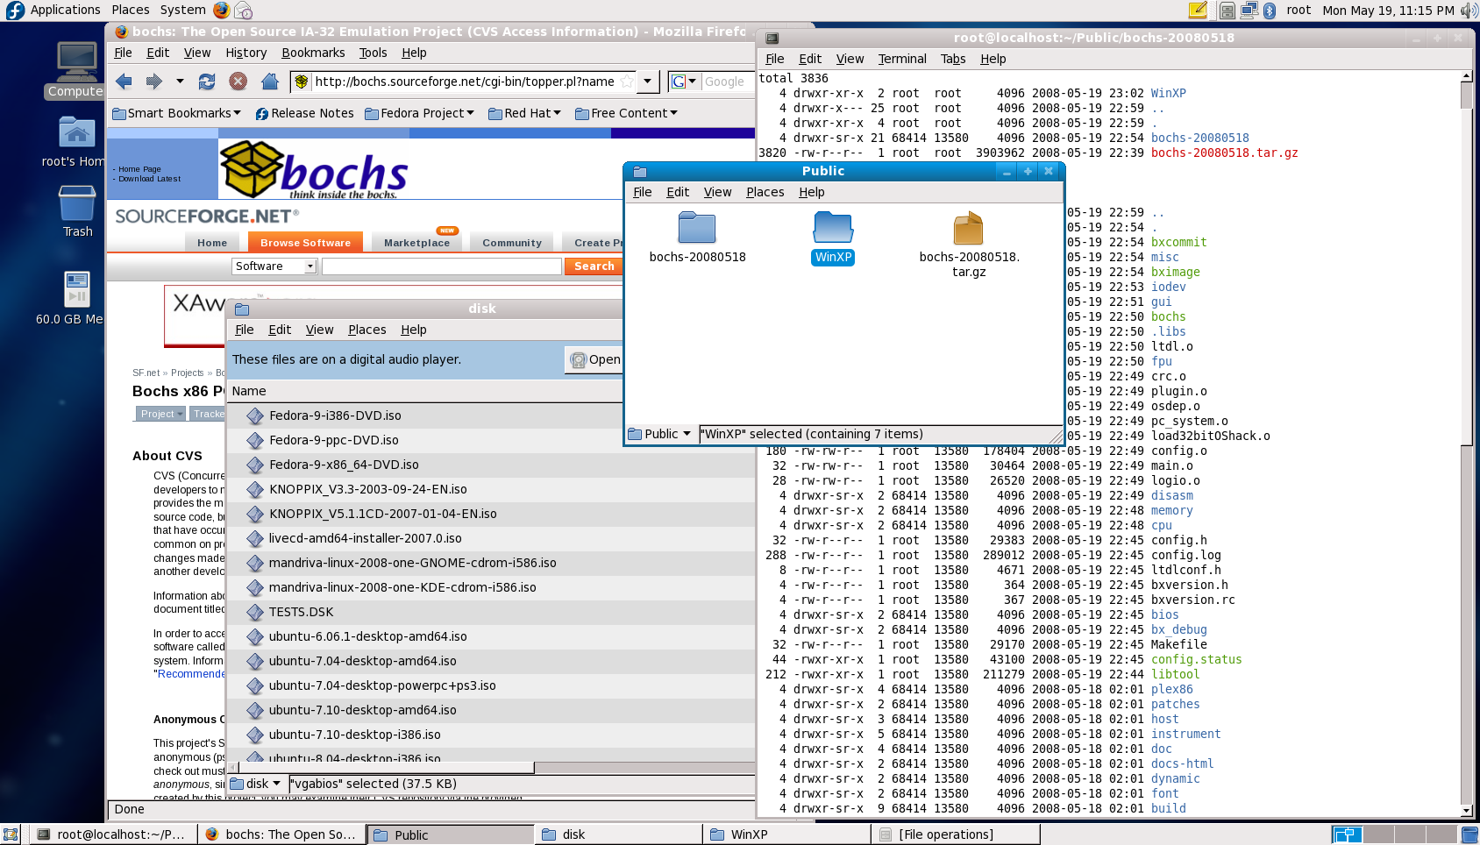Click the orange Search button on SourceForge
The image size is (1480, 845).
[594, 266]
